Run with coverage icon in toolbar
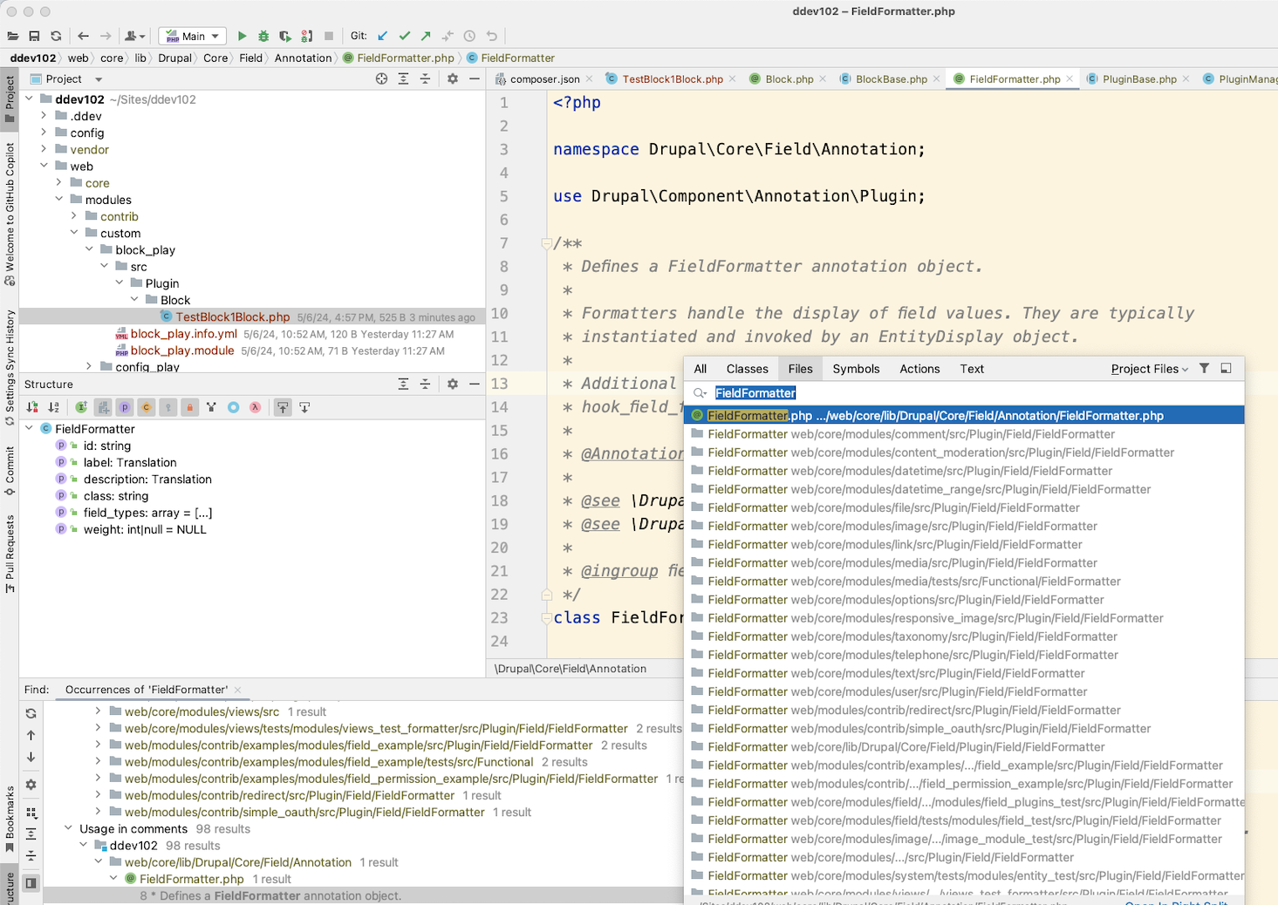1278x905 pixels. 285,36
